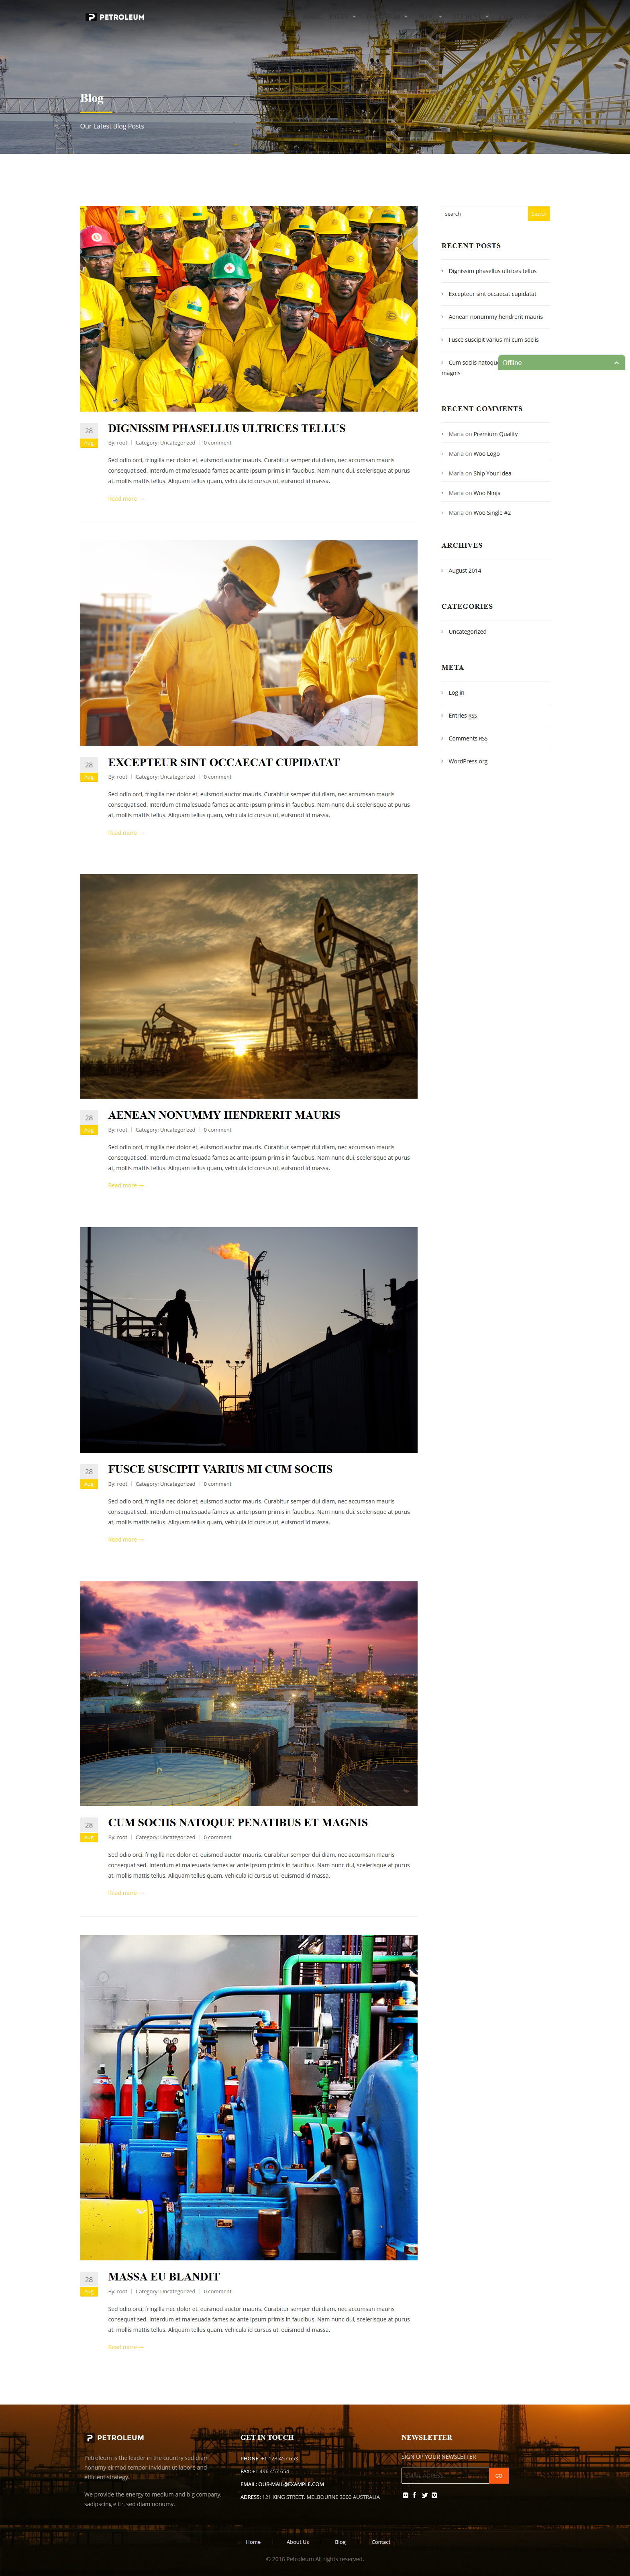Open recent post Aenean nonummy hendrerit mauris
The width and height of the screenshot is (630, 2576).
495,317
